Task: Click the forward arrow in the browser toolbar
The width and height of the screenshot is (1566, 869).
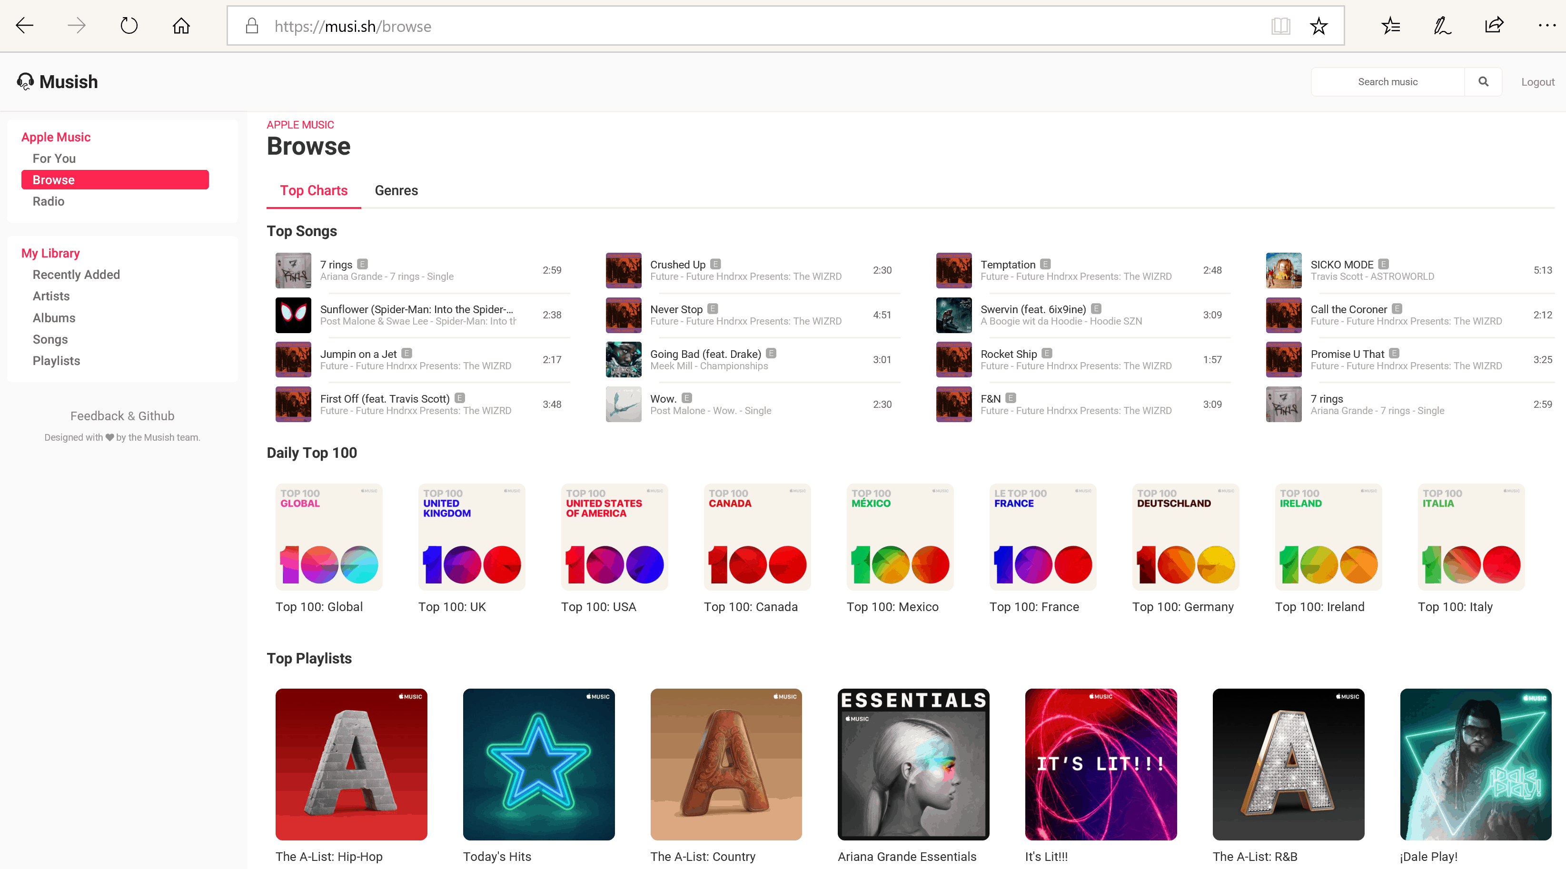Action: pyautogui.click(x=76, y=26)
